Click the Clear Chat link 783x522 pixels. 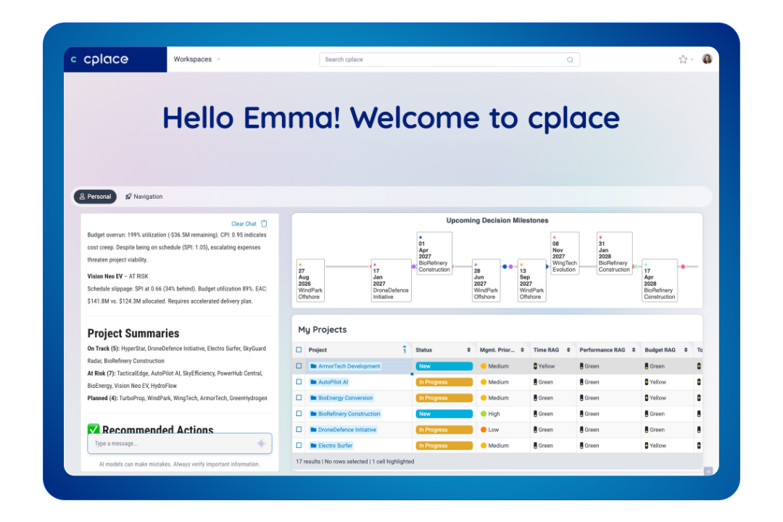[244, 224]
